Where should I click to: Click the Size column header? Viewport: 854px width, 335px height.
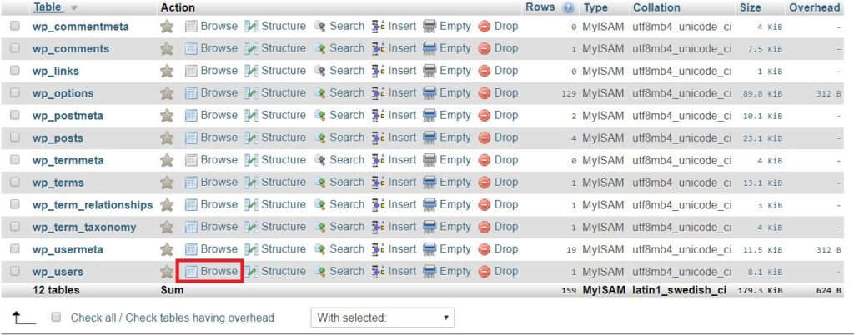[x=750, y=7]
